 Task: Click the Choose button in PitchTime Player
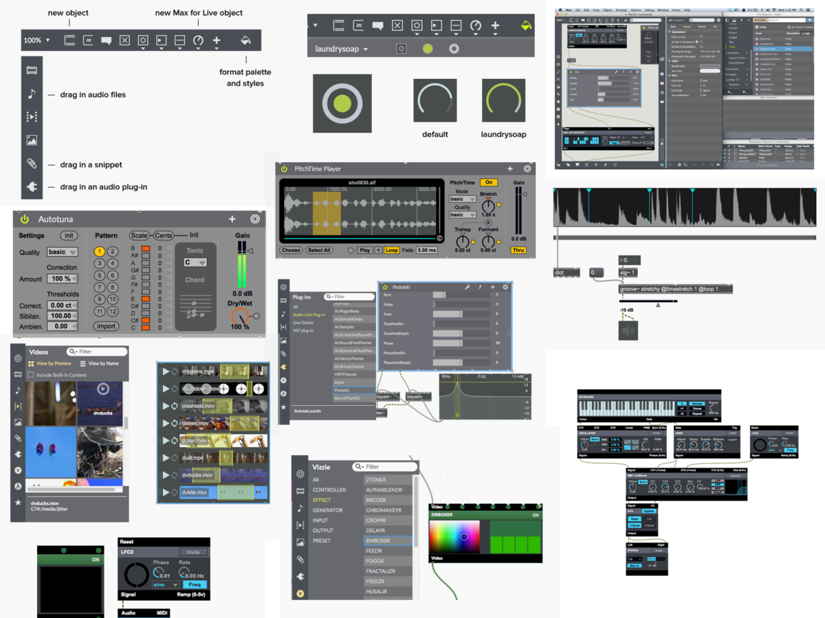tap(291, 250)
